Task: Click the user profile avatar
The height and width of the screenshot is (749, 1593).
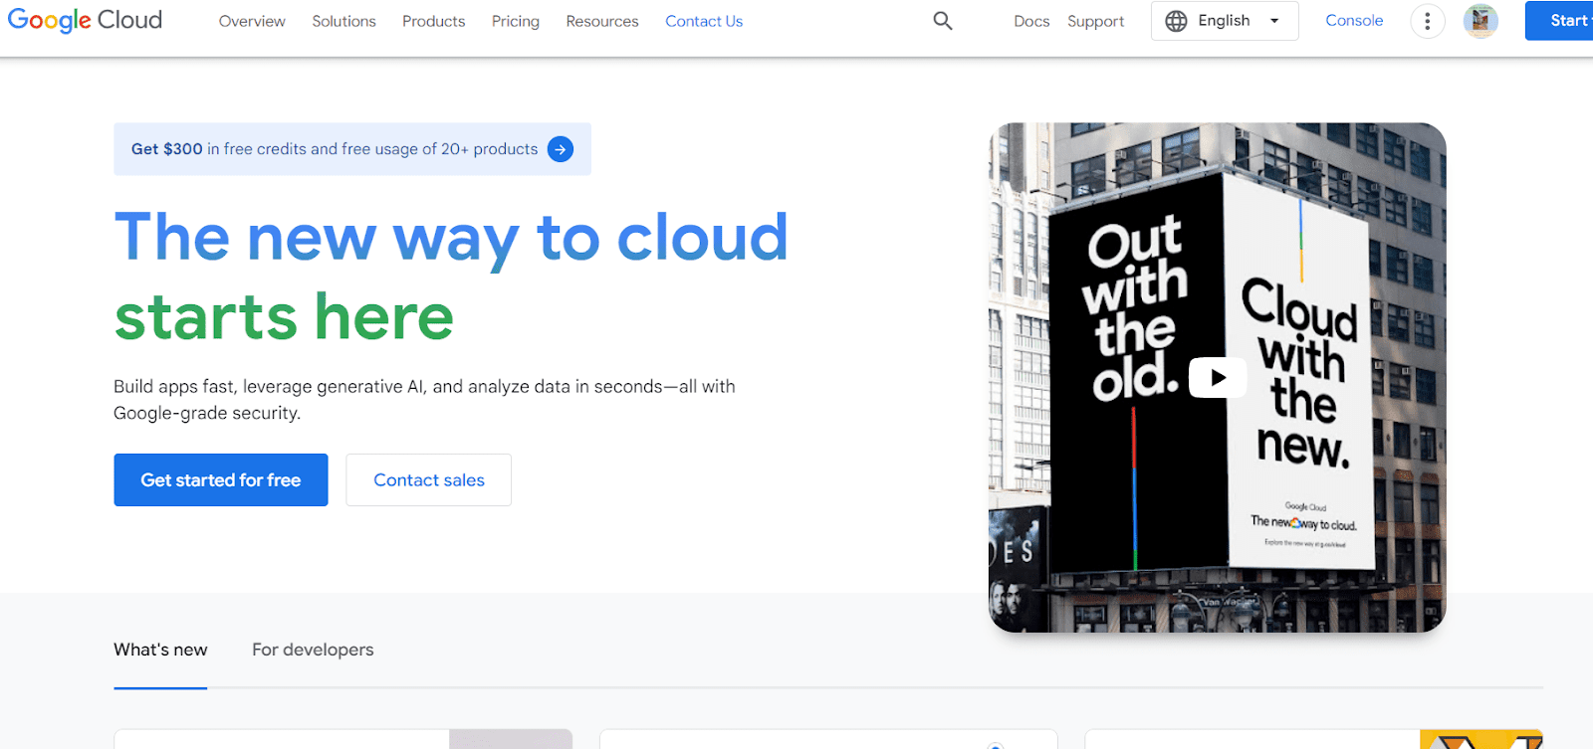Action: pyautogui.click(x=1479, y=21)
